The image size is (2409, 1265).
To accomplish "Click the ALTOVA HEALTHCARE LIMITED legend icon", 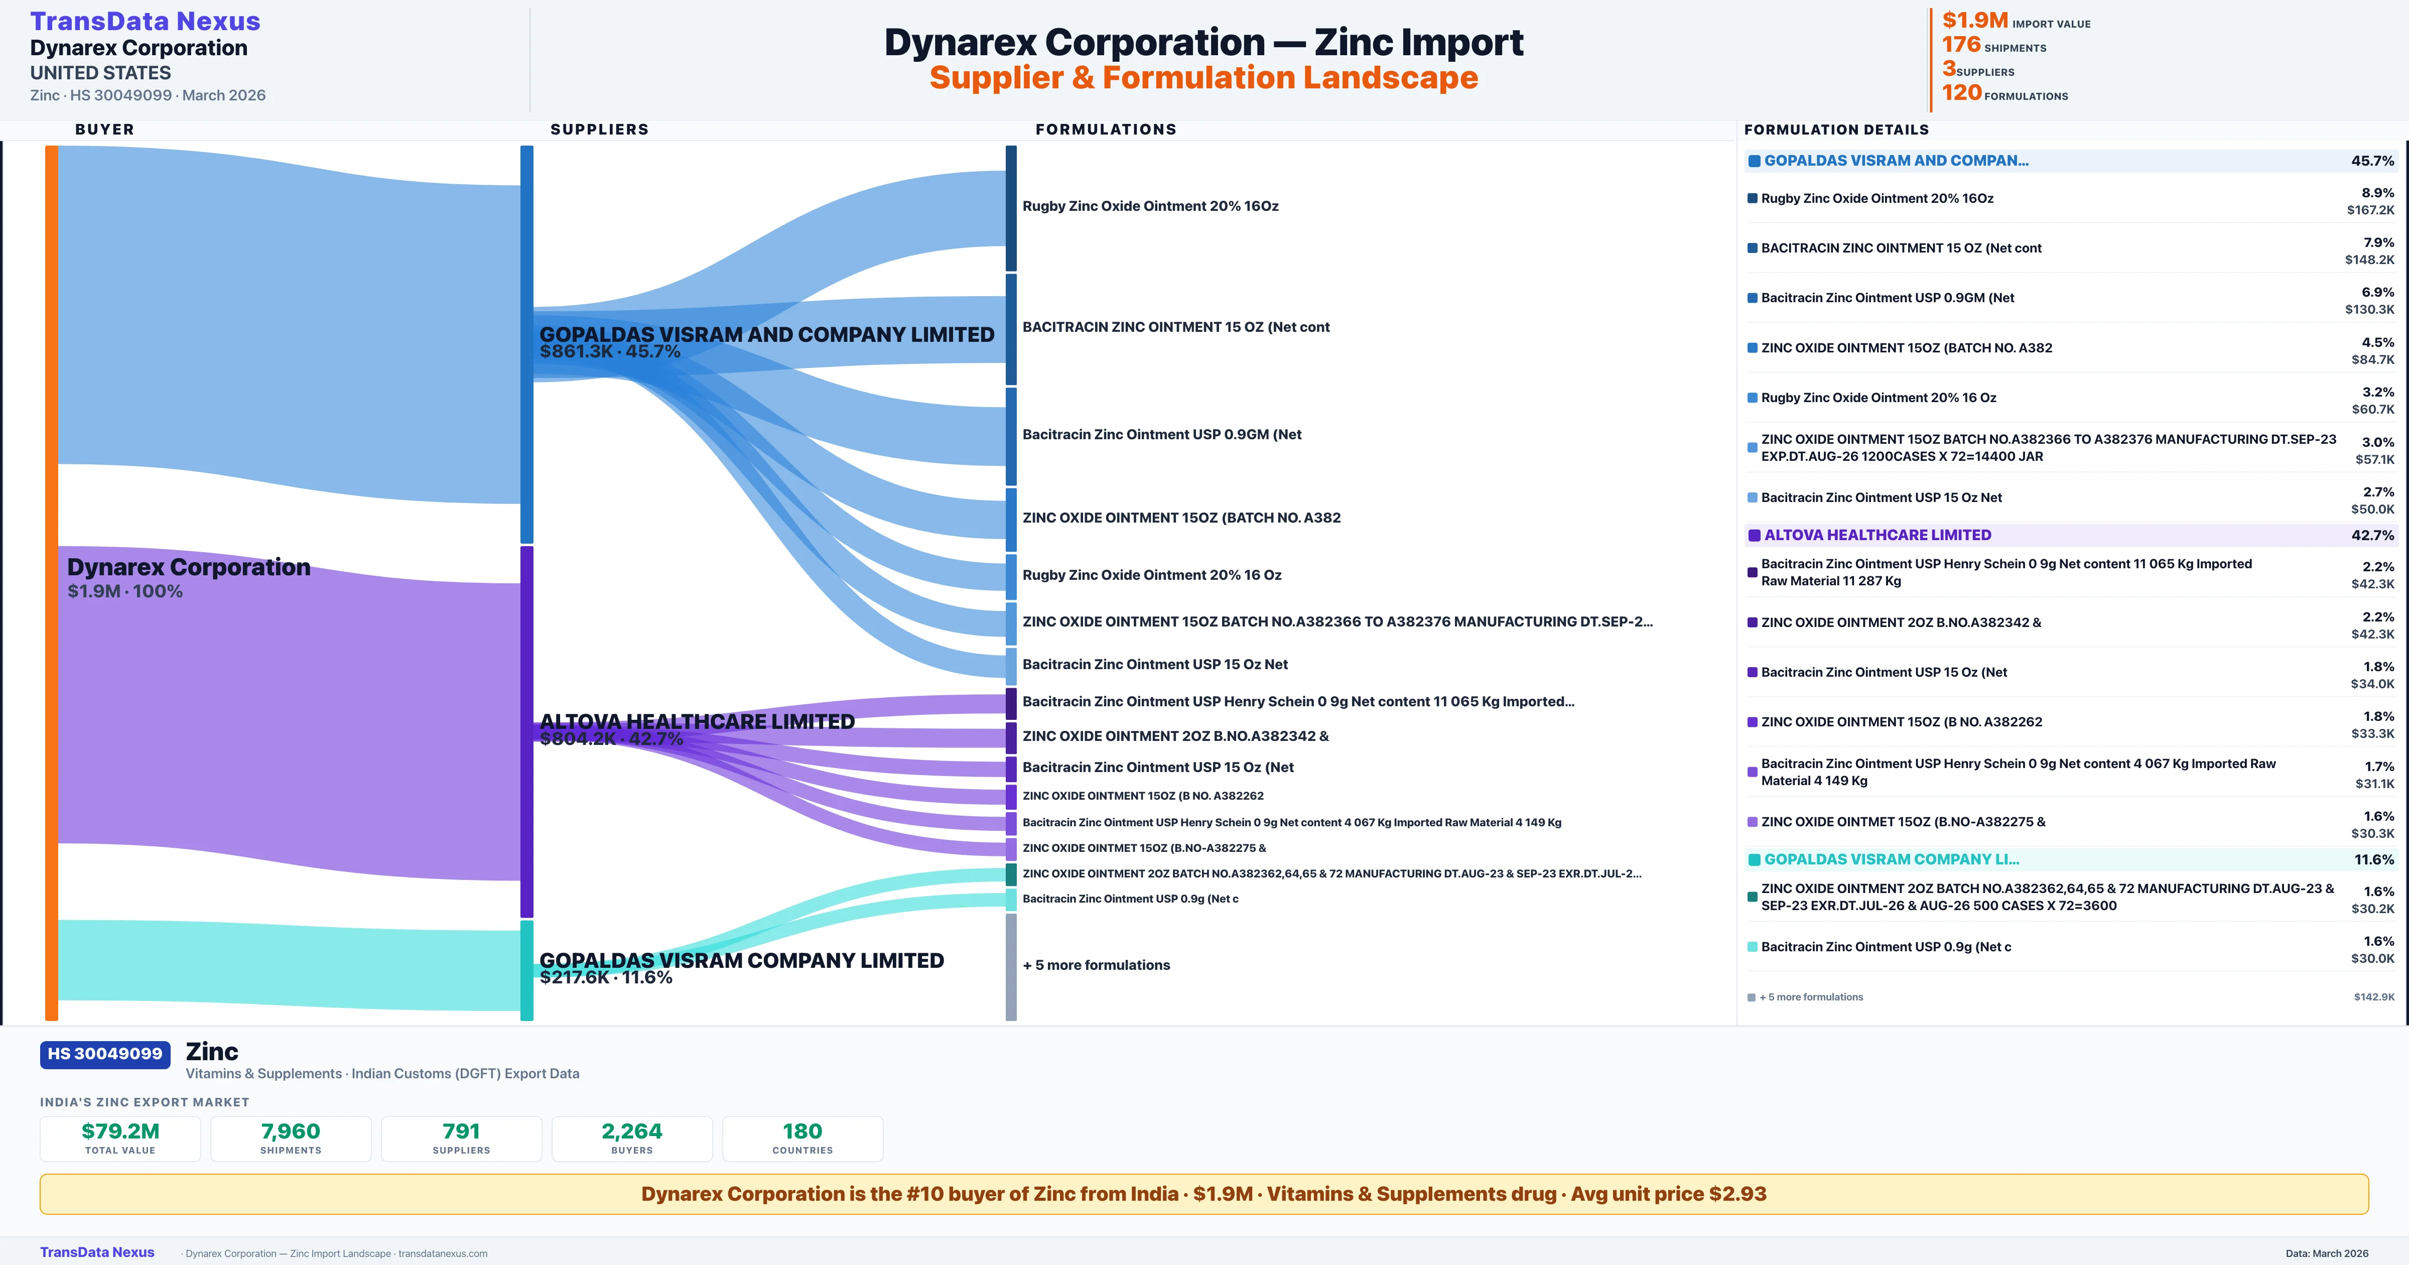I will (1753, 534).
